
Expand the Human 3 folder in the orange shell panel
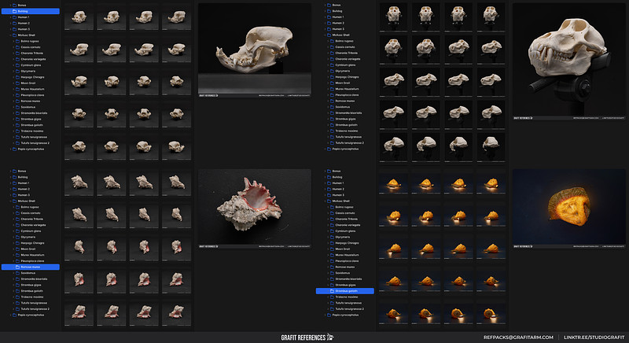(325, 195)
